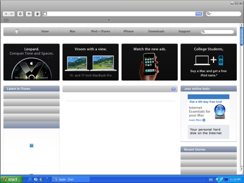Select the Downloads navigation tab
This screenshot has height=183, width=244.
156,31
